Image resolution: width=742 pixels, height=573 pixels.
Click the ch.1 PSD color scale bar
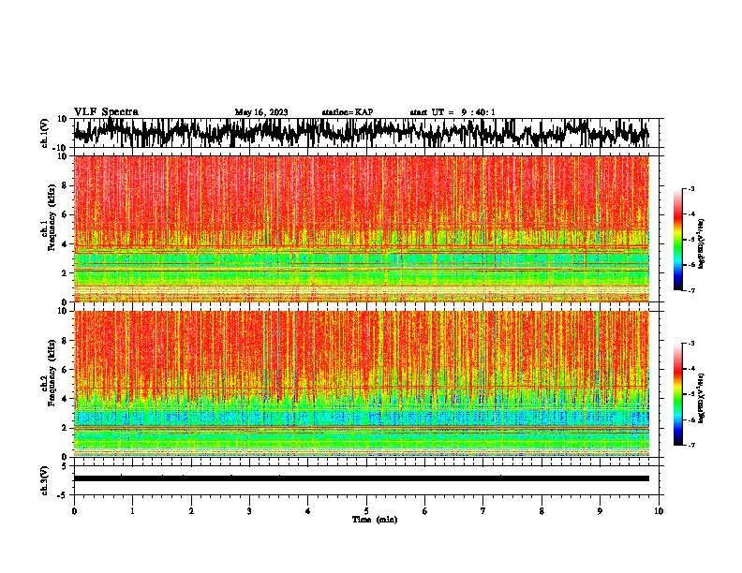tap(677, 240)
